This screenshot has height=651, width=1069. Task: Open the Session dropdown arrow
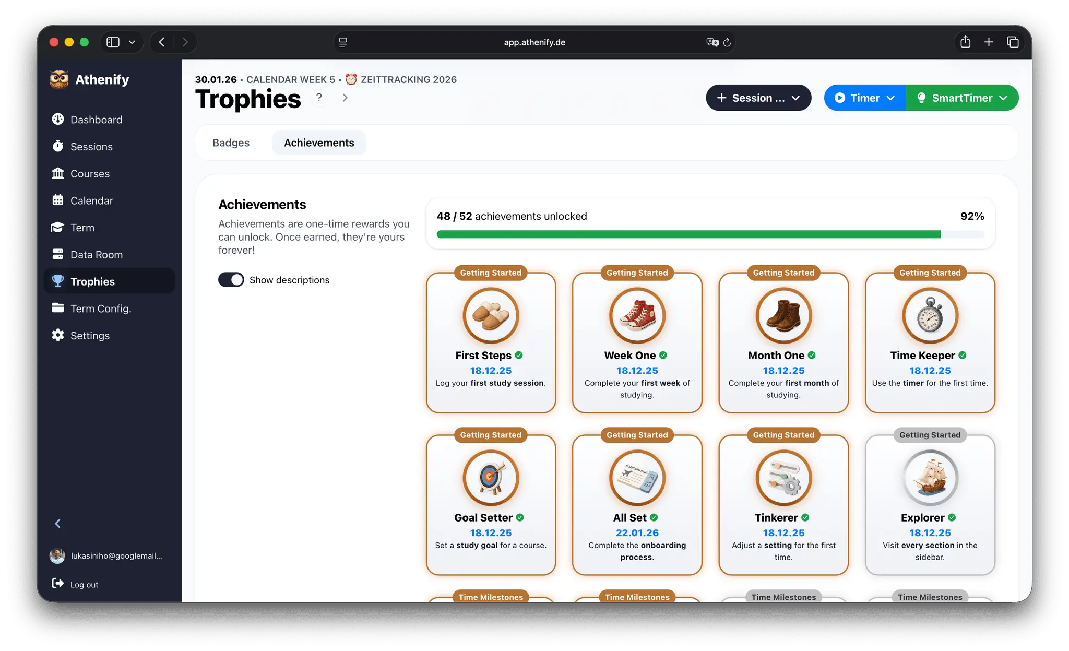(x=796, y=98)
